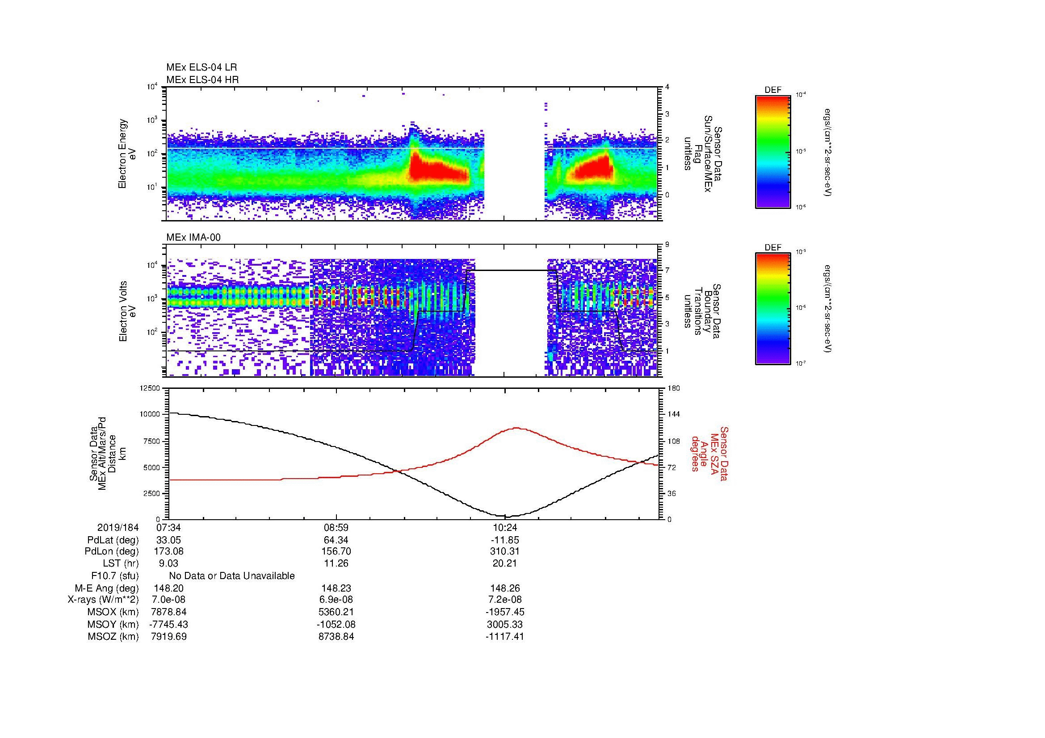
Task: Click the red 'MEx SZA Angle degrees' axis label
Action: (x=709, y=454)
